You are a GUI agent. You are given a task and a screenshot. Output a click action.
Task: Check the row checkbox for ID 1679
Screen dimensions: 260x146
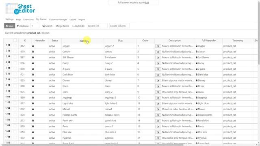pyautogui.click(x=15, y=52)
